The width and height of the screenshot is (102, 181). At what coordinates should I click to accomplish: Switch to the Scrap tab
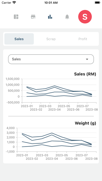click(x=51, y=39)
